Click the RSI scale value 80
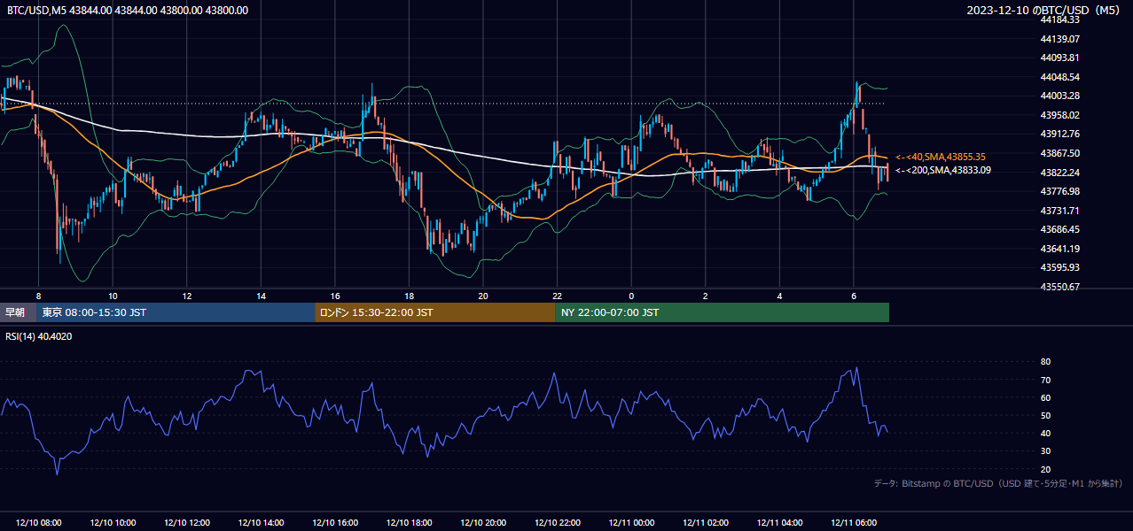1133x531 pixels. (x=1045, y=362)
